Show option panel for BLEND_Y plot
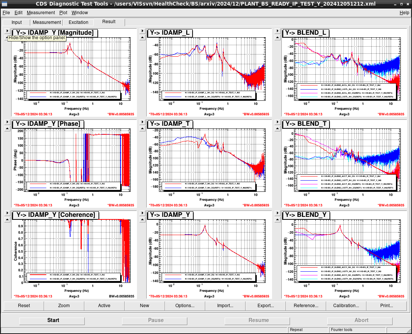The image size is (412, 334). pos(278,213)
